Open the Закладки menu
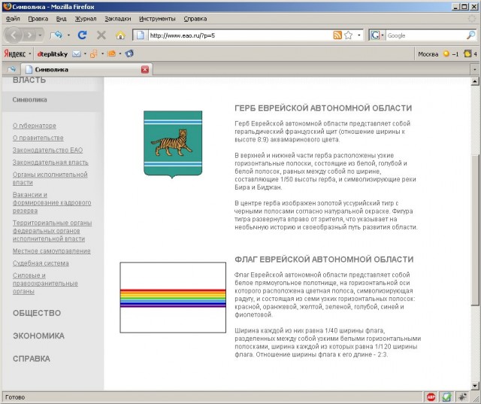Viewport: 481px width, 404px height. point(118,19)
